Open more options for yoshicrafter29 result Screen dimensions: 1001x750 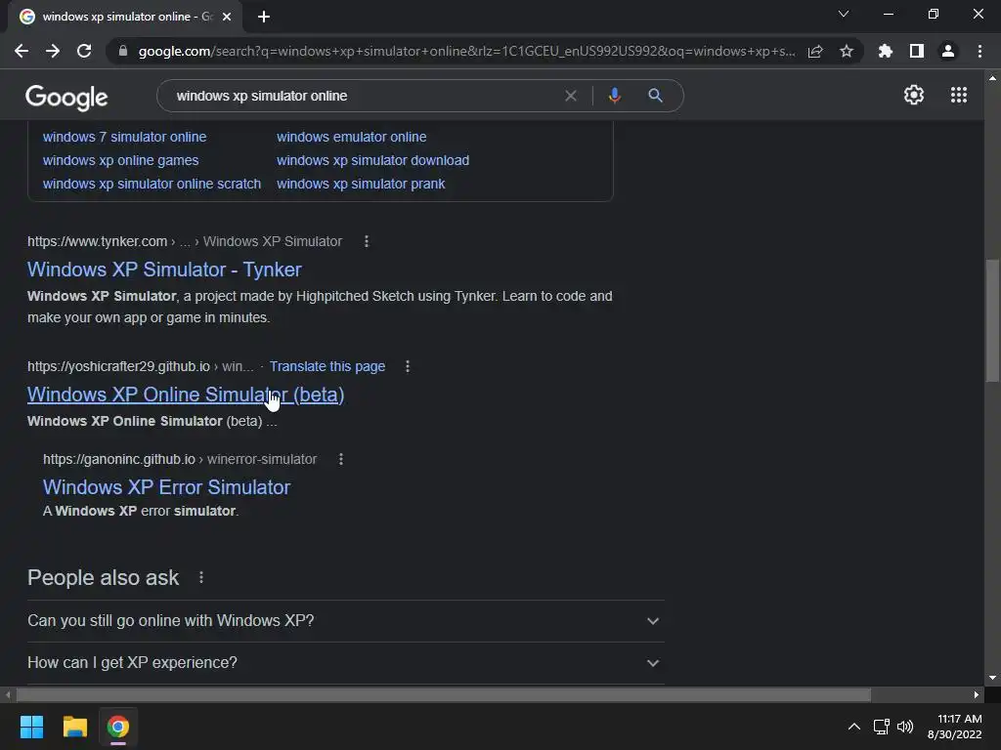(x=408, y=367)
